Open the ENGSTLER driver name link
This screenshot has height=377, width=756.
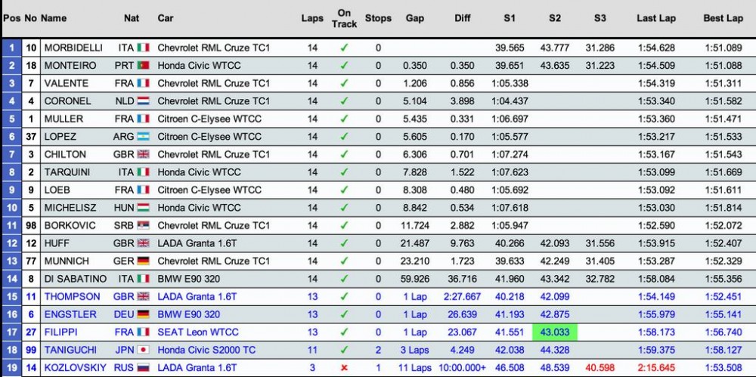tap(70, 314)
